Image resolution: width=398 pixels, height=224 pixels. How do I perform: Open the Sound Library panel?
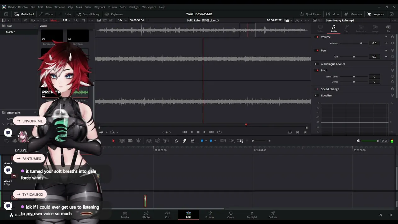[x=88, y=14]
